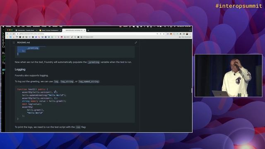Open a new browser tab with the plus button

pos(88,30)
